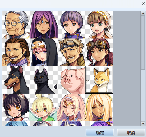Select the woman with steampunk goggles
Image resolution: width=146 pixels, height=137 pixels.
99,52
